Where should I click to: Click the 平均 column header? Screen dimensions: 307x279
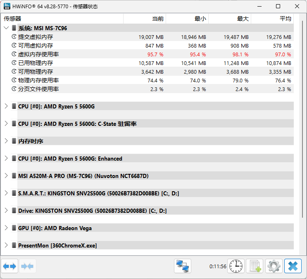272,19
